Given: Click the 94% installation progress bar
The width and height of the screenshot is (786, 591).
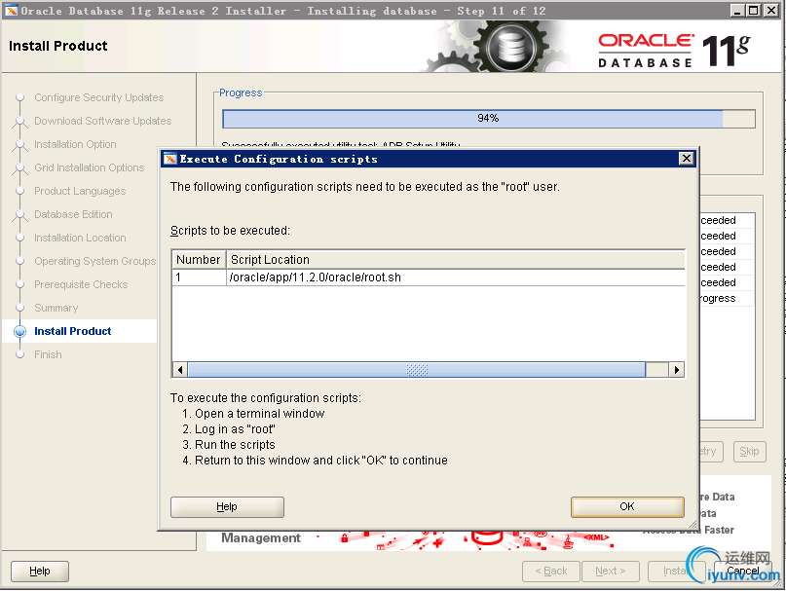Looking at the screenshot, I should point(489,119).
